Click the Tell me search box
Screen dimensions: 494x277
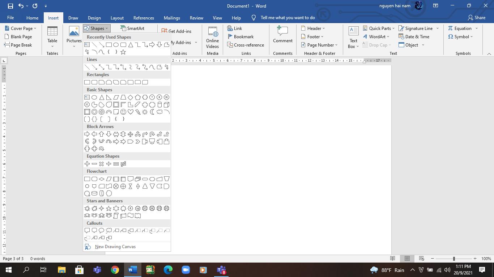pos(288,18)
